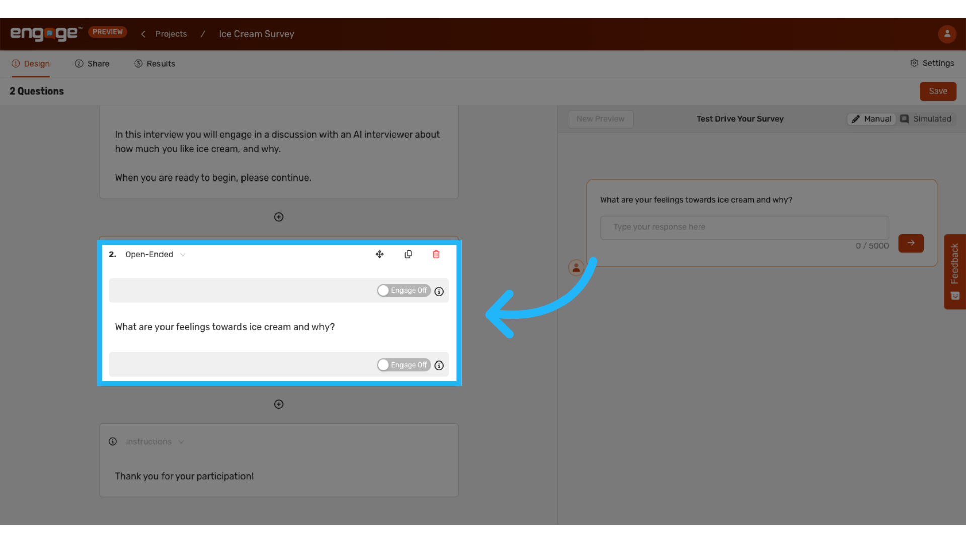
Task: Open the Feedback panel on the right edge
Action: click(955, 271)
